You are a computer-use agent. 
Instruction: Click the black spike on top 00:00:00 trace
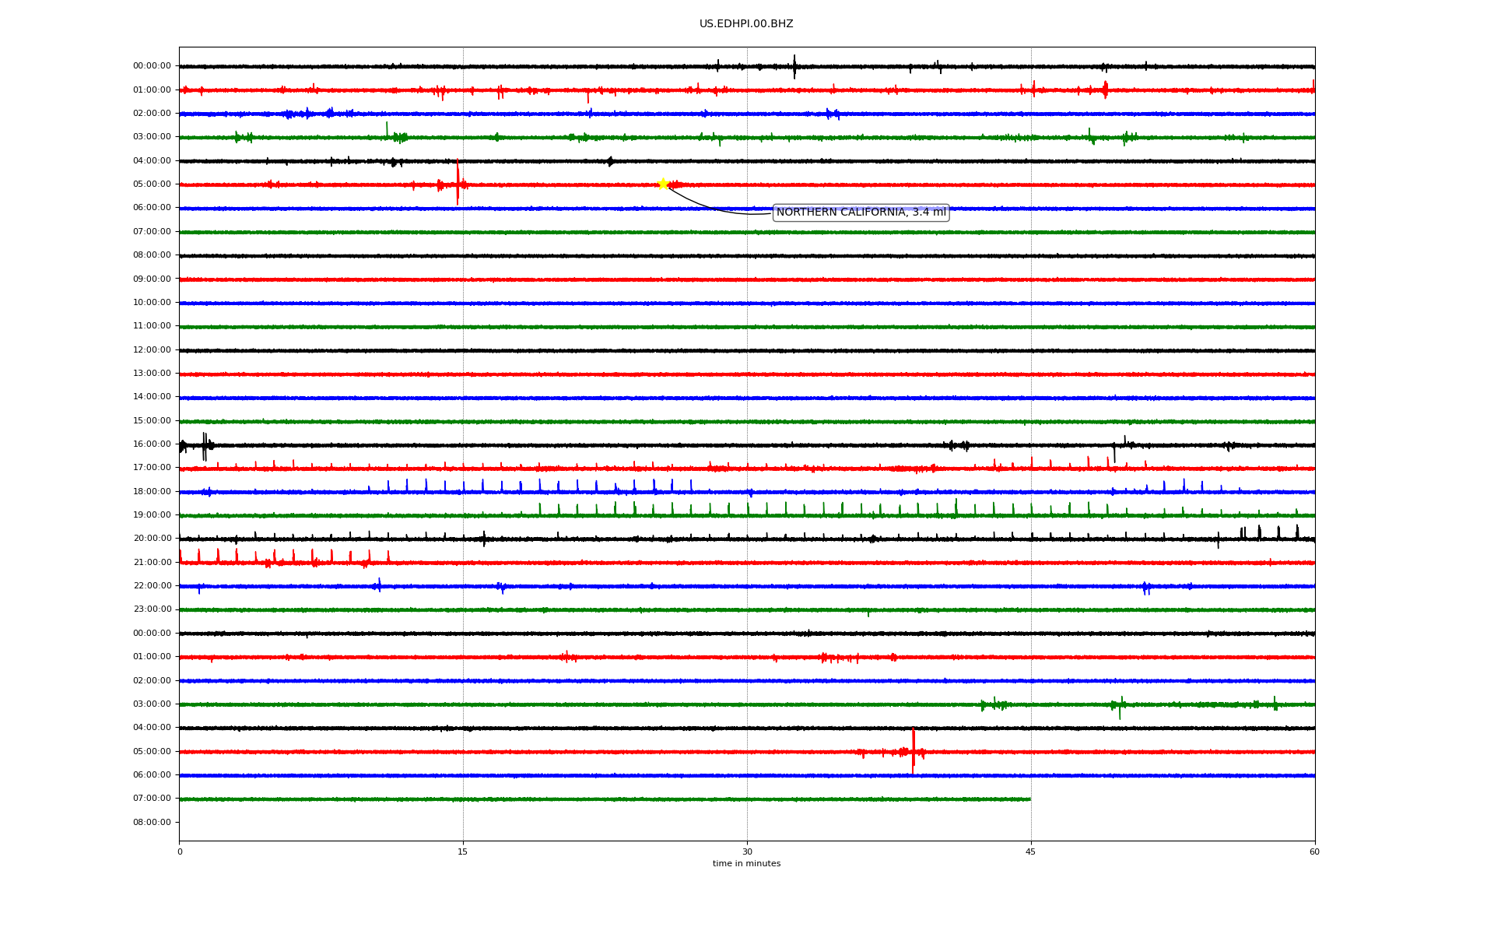click(794, 66)
